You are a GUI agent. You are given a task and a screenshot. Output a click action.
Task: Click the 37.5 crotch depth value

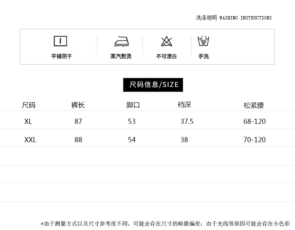tap(187, 122)
